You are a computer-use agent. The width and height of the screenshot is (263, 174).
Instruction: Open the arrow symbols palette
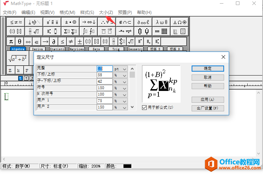[x=89, y=22]
